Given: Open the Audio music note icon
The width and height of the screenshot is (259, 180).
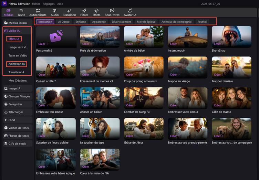Looking at the screenshot, I should (x=54, y=11).
